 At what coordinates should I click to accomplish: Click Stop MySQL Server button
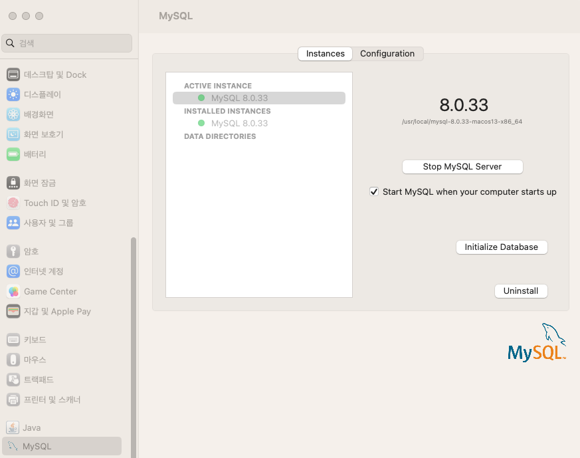(x=462, y=166)
